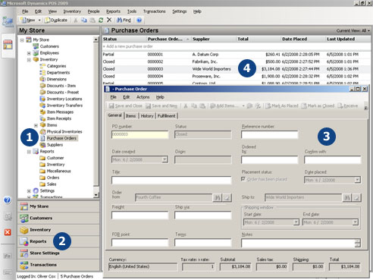Open the Settings menu
The image size is (373, 280).
pyautogui.click(x=180, y=11)
